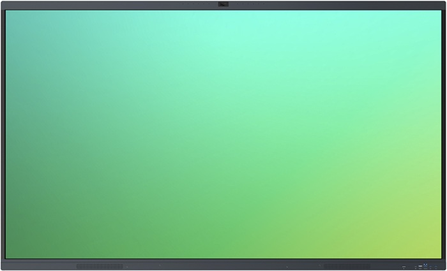Tap small sensor dot left of right speaker

point(319,266)
